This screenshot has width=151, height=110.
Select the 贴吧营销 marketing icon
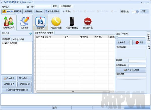point(40,22)
